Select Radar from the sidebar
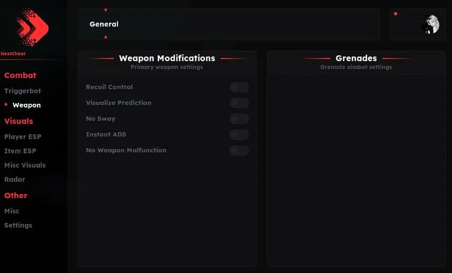Screen dimensions: 452x273 (x=14, y=179)
